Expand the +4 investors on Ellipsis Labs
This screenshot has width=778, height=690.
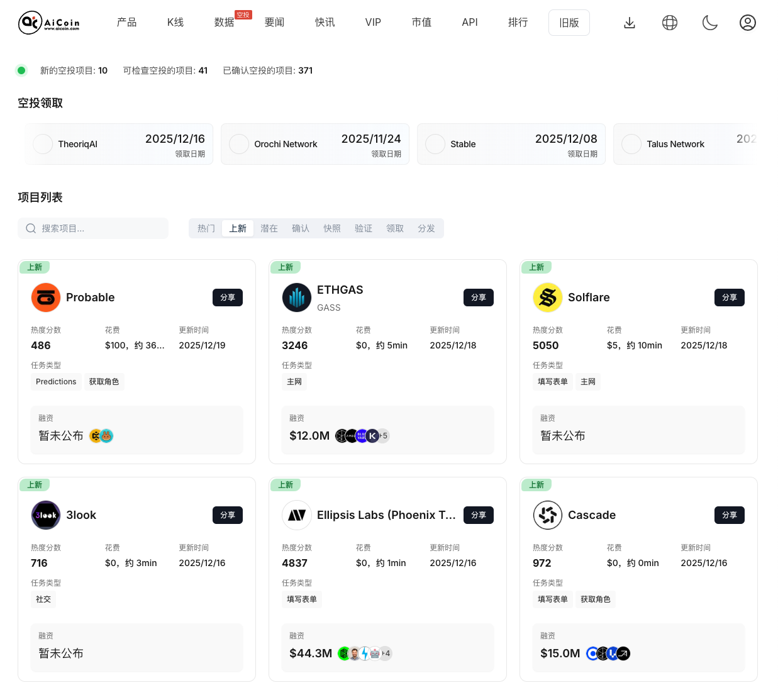[x=386, y=653]
